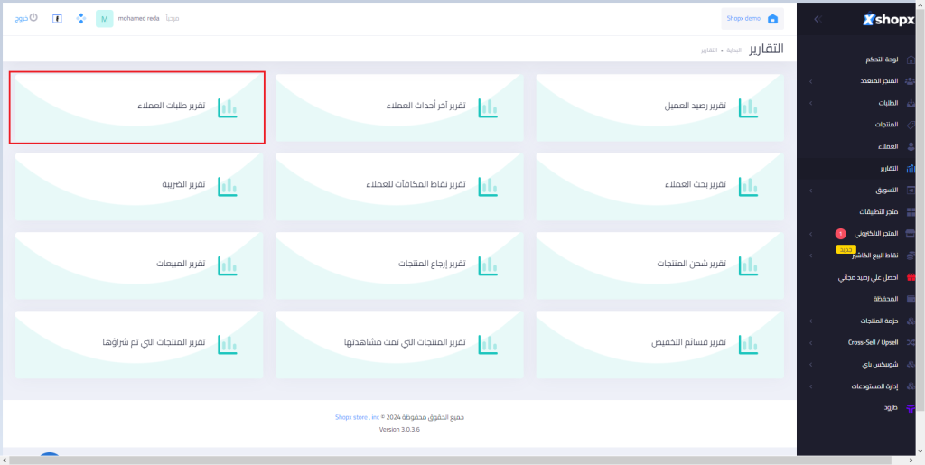925x465 pixels.
Task: Open المحفظة from the sidebar menu
Action: click(884, 299)
